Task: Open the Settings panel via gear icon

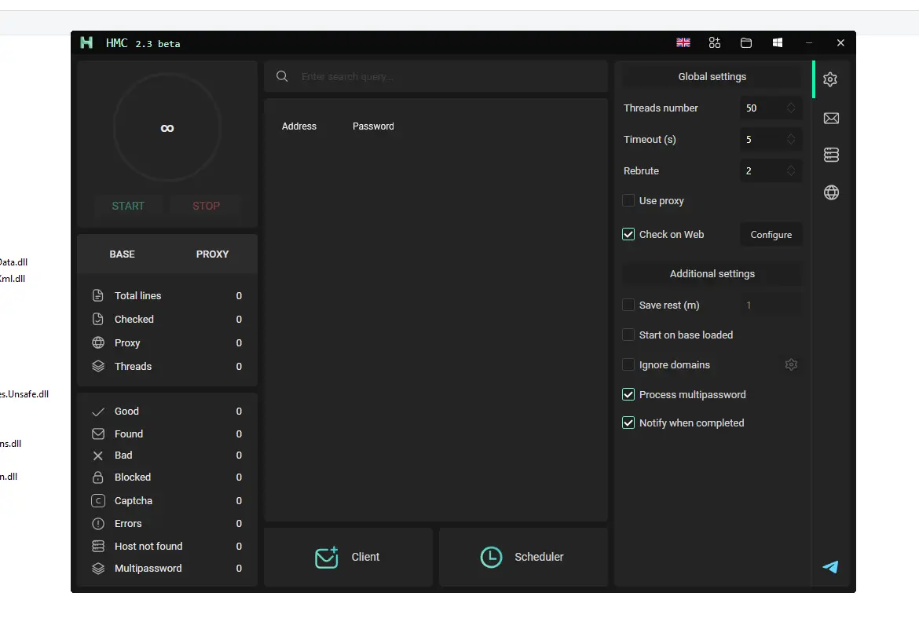Action: (830, 79)
